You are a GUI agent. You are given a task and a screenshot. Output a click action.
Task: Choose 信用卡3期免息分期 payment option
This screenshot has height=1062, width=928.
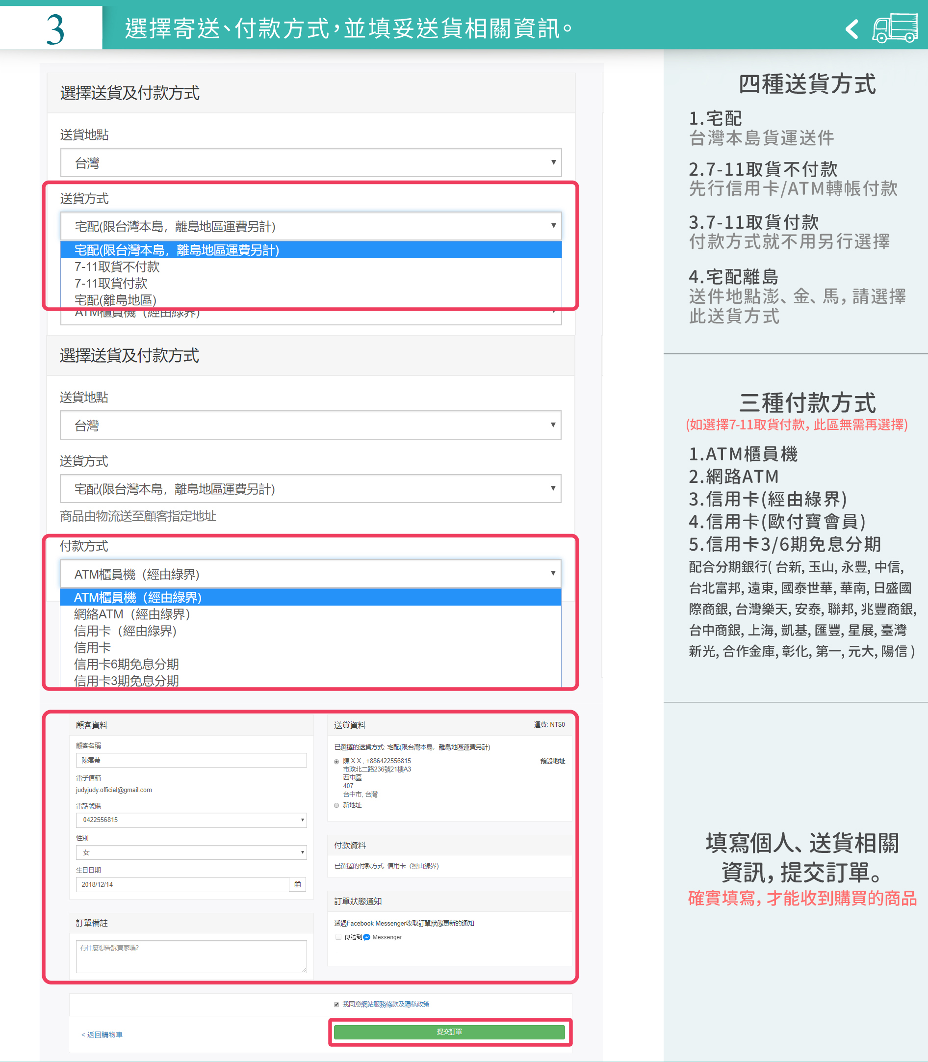pos(310,680)
